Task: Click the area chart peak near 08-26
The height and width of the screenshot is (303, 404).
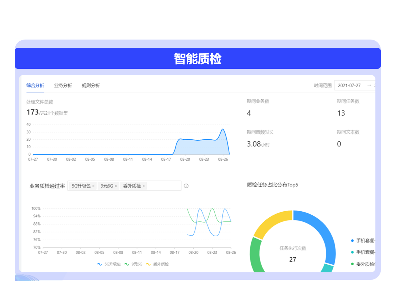Action: (223, 129)
